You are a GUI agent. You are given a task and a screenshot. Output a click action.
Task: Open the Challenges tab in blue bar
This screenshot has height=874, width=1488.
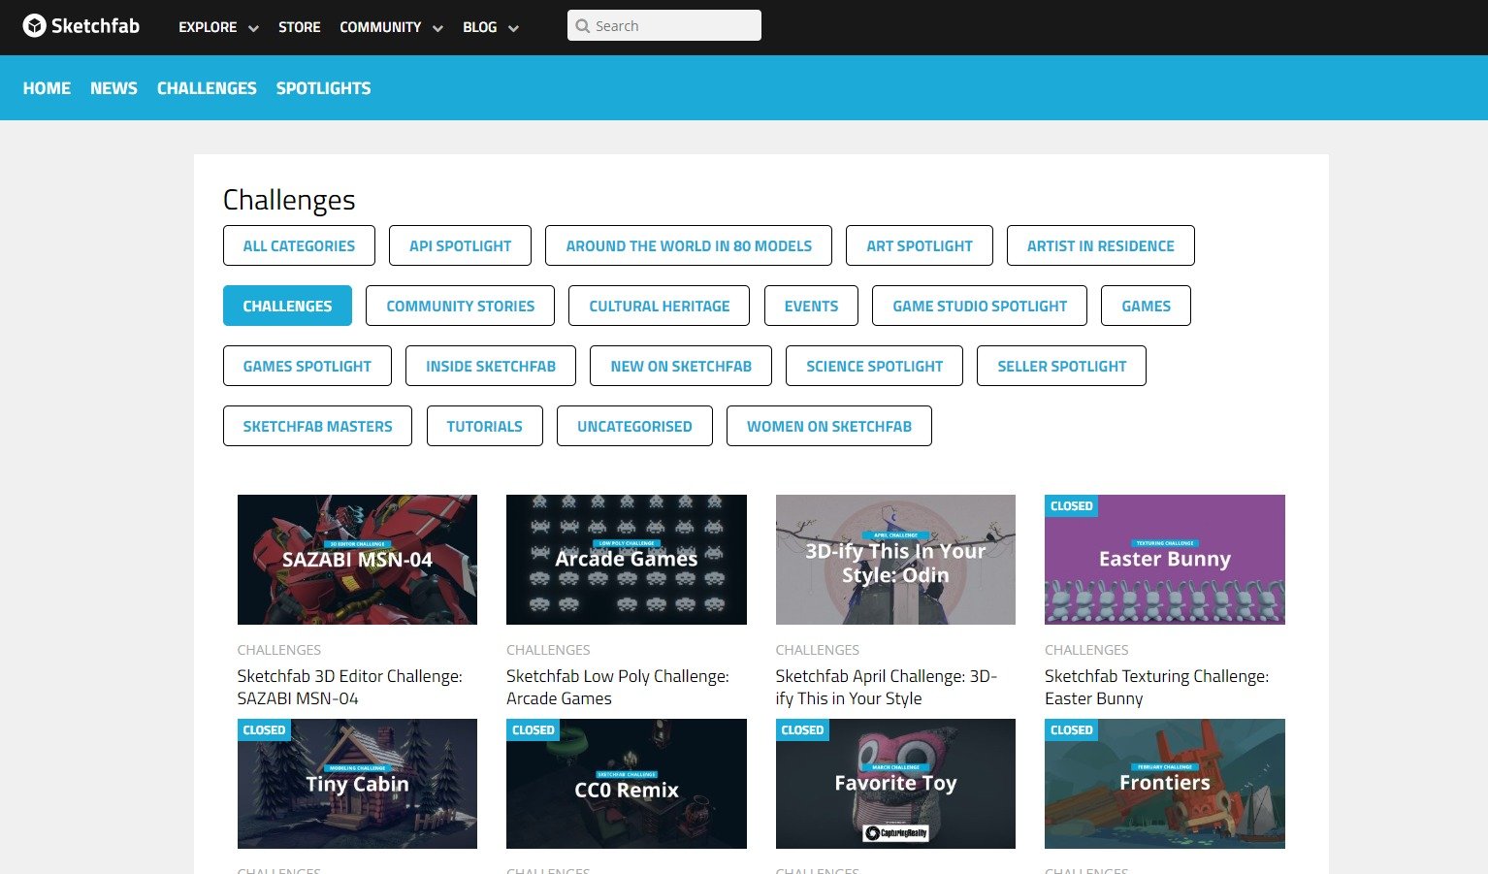coord(207,88)
